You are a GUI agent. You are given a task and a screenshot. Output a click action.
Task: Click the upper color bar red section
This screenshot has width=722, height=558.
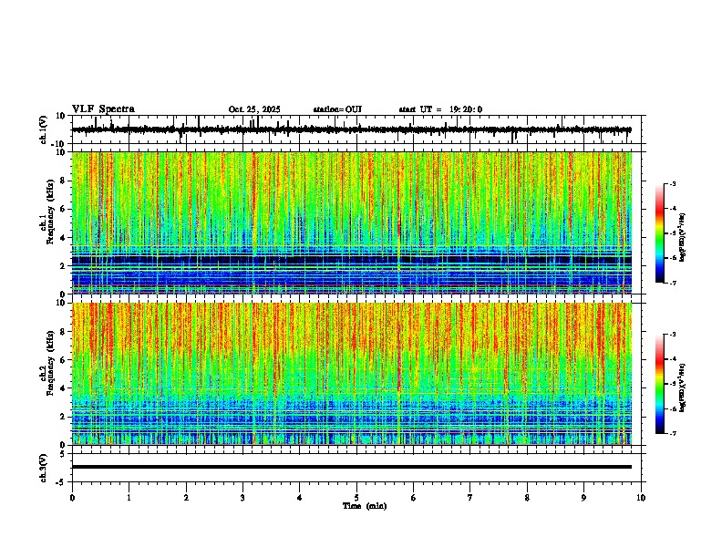click(660, 210)
